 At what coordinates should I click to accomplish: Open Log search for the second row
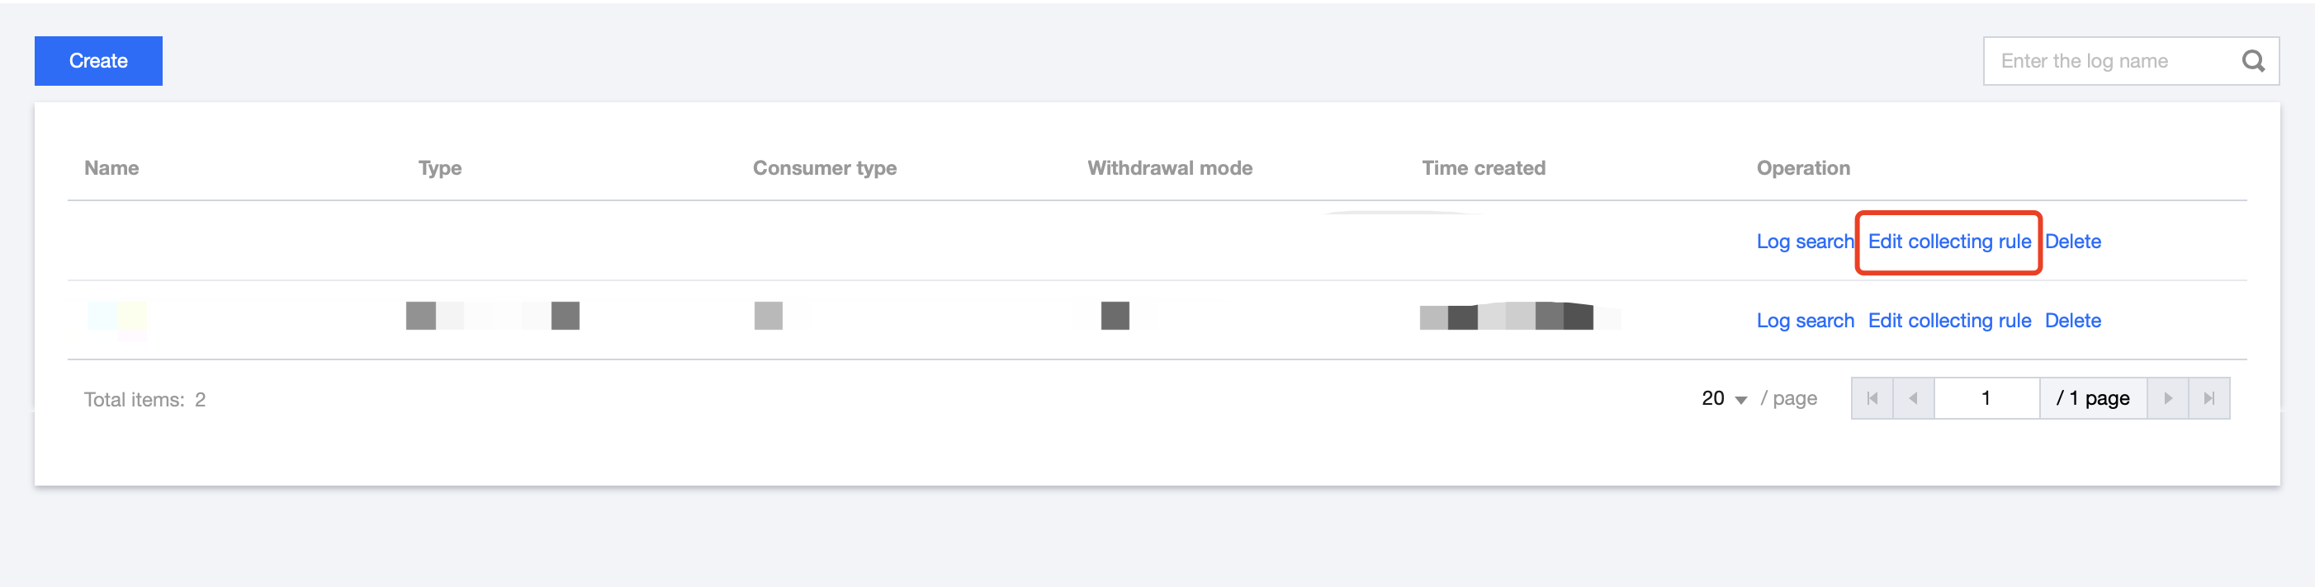[1805, 321]
